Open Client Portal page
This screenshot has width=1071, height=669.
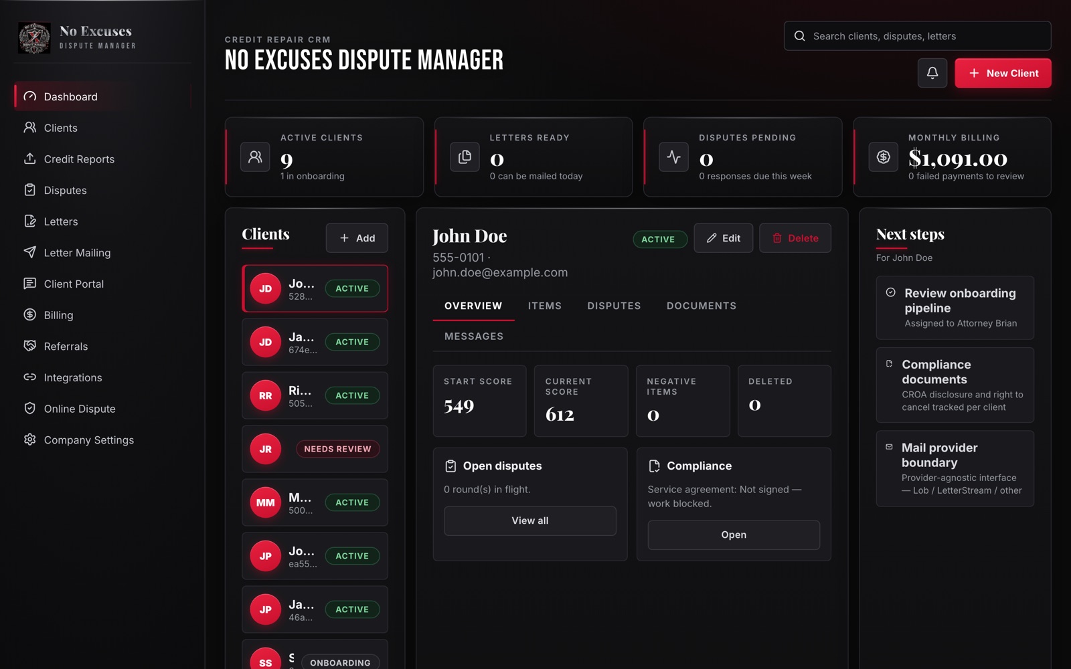(102, 284)
